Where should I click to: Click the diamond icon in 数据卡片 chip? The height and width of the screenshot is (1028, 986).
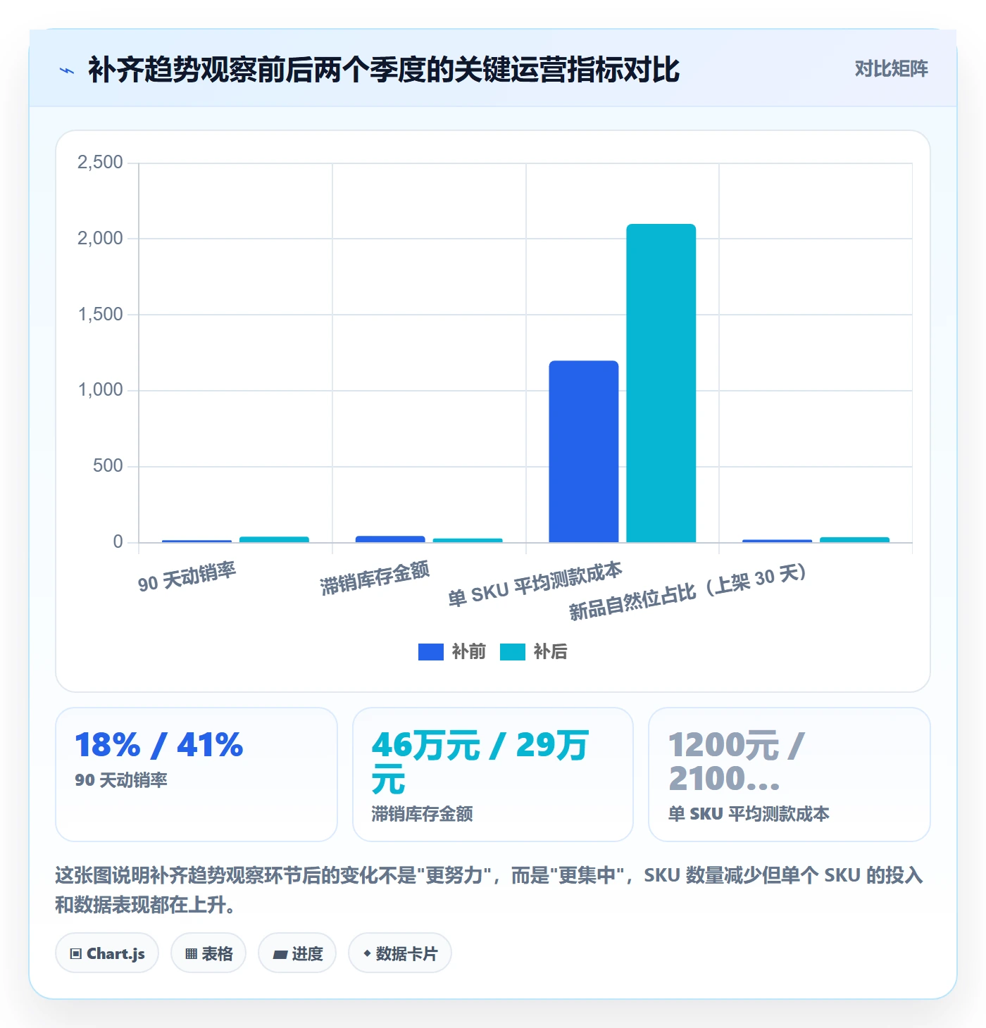tap(367, 953)
